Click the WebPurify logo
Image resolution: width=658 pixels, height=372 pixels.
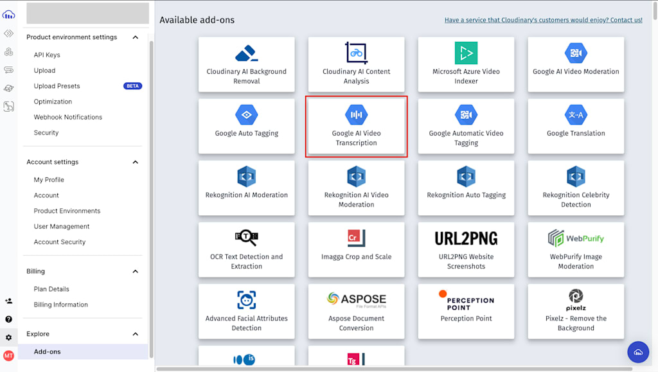pyautogui.click(x=576, y=238)
